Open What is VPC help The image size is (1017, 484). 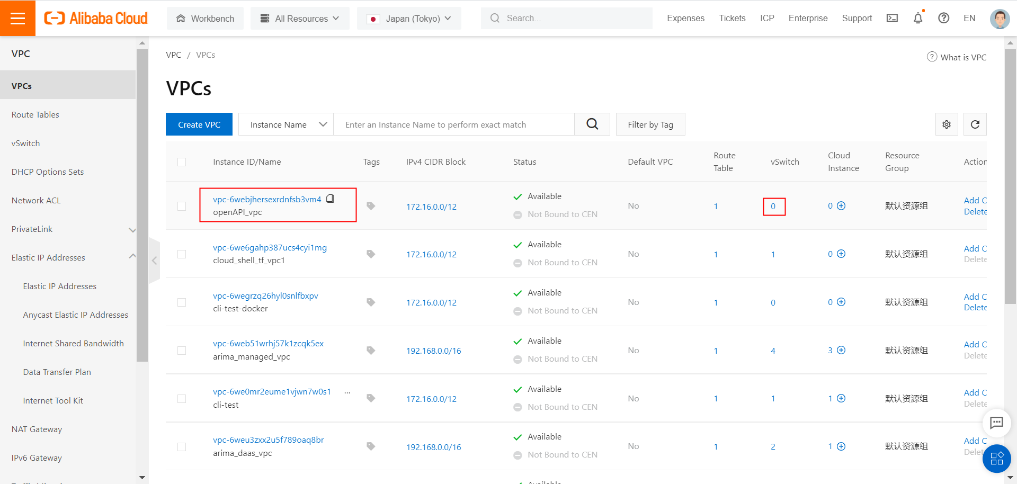[957, 57]
